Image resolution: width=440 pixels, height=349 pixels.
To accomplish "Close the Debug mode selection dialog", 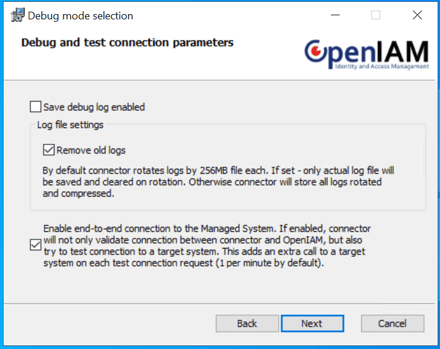I will coord(417,16).
